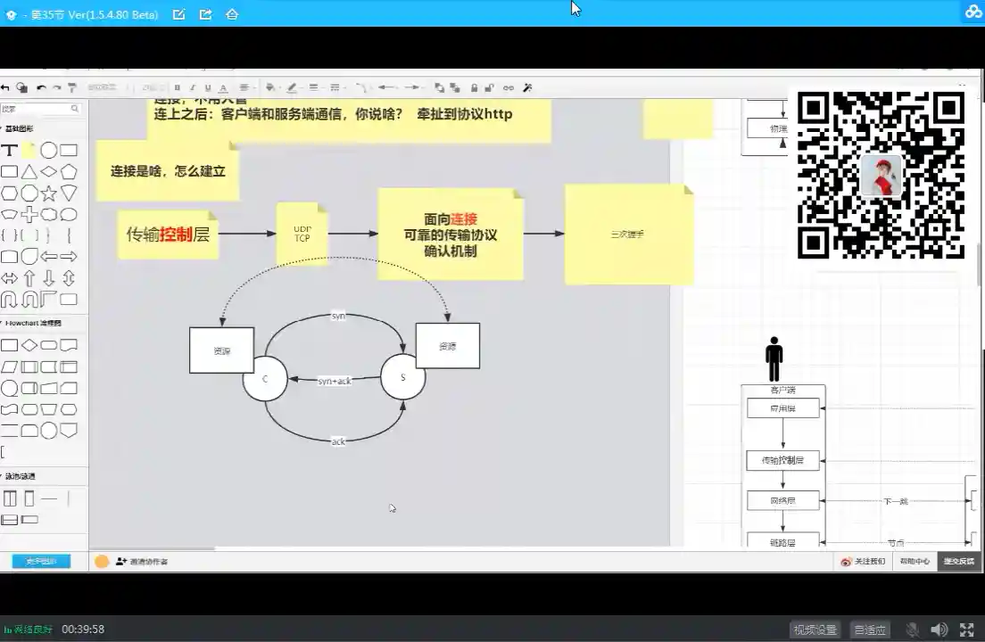This screenshot has width=985, height=642.
Task: Click the back arrow at toolbar left
Action: pos(5,88)
